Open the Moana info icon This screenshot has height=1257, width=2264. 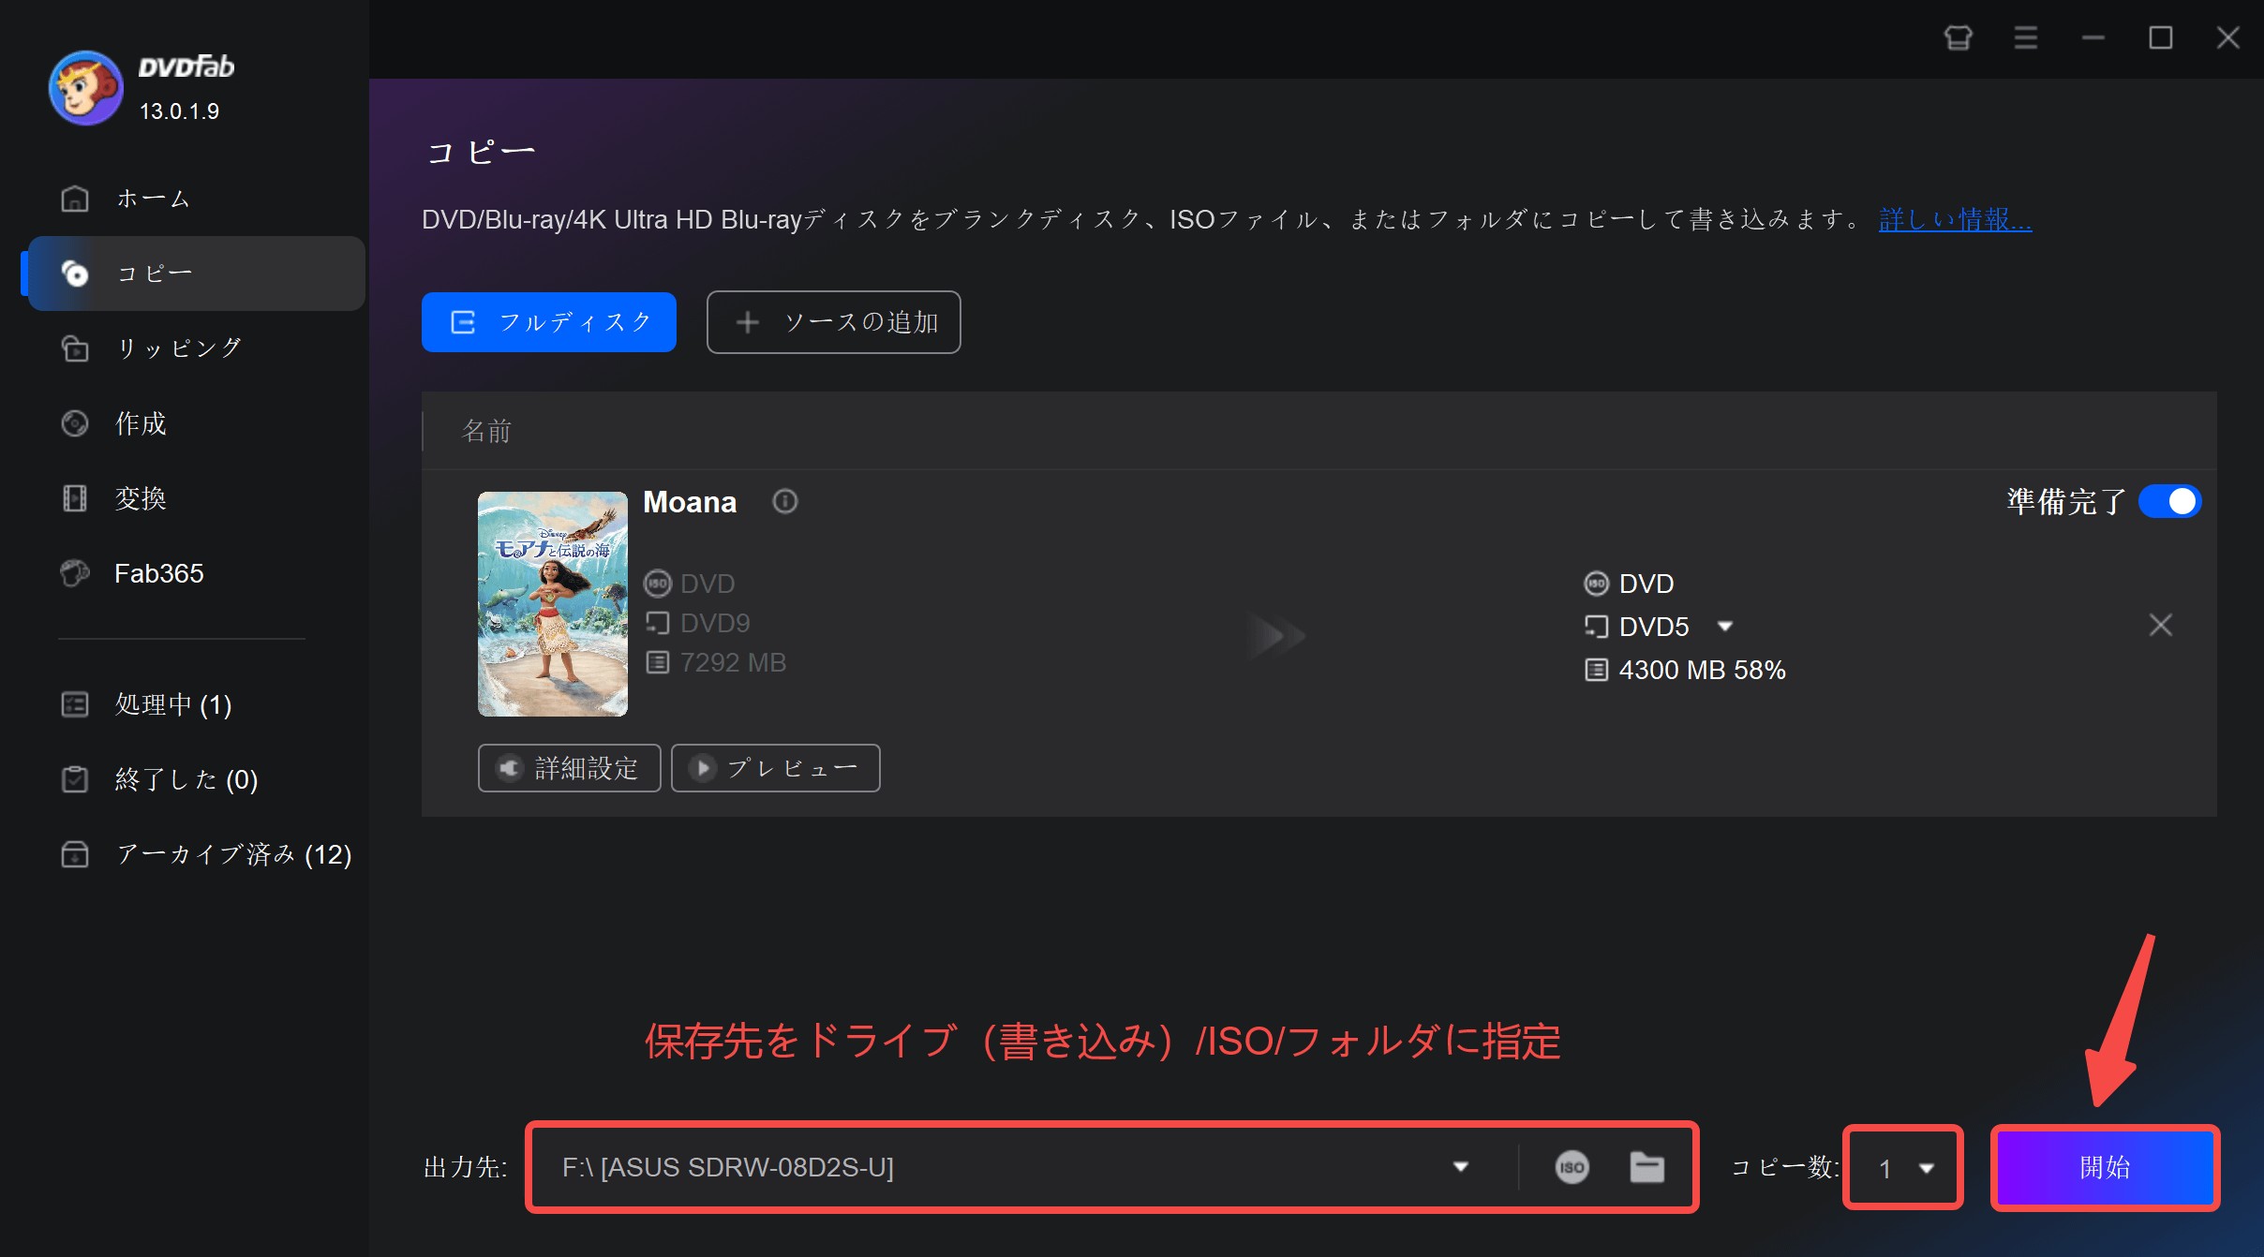tap(784, 502)
